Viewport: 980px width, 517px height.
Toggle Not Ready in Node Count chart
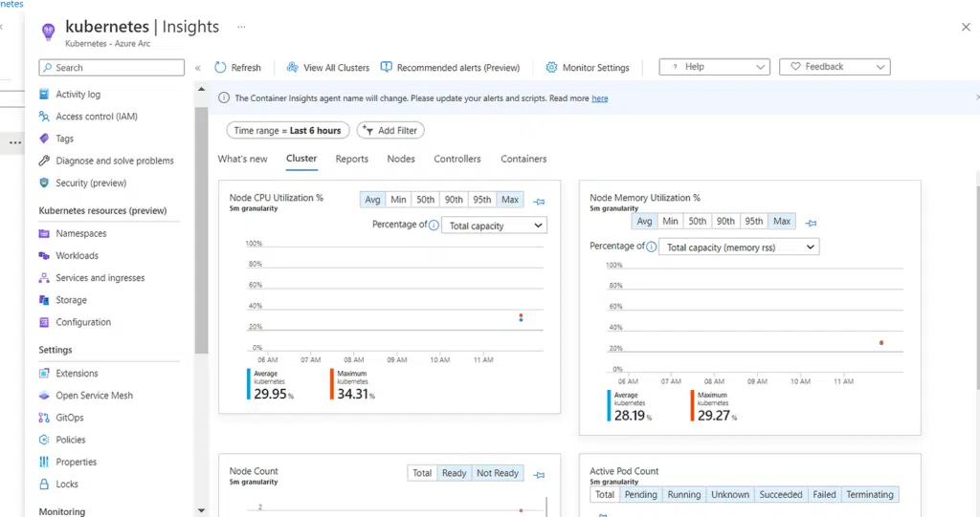(498, 473)
